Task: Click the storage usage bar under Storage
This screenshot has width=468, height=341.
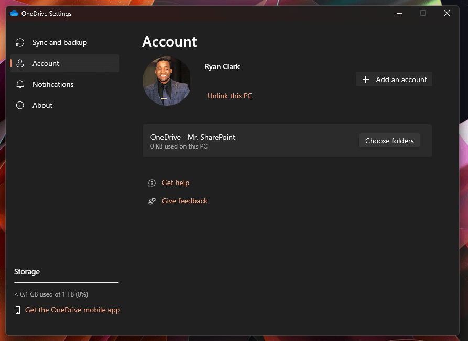Action: (x=66, y=282)
